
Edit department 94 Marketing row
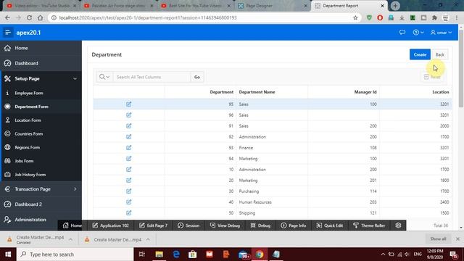[x=128, y=159]
